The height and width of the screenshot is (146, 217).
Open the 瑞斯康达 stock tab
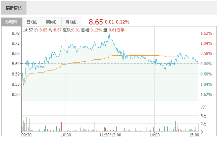pyautogui.click(x=14, y=8)
